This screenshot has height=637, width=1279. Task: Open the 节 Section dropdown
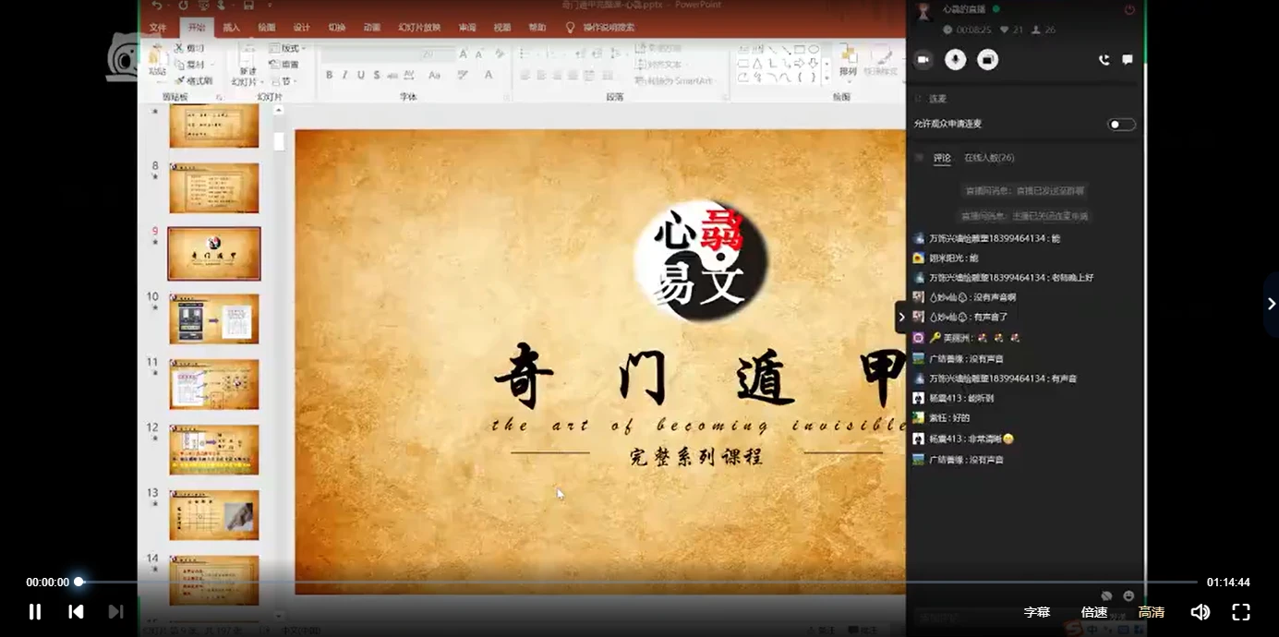point(283,80)
